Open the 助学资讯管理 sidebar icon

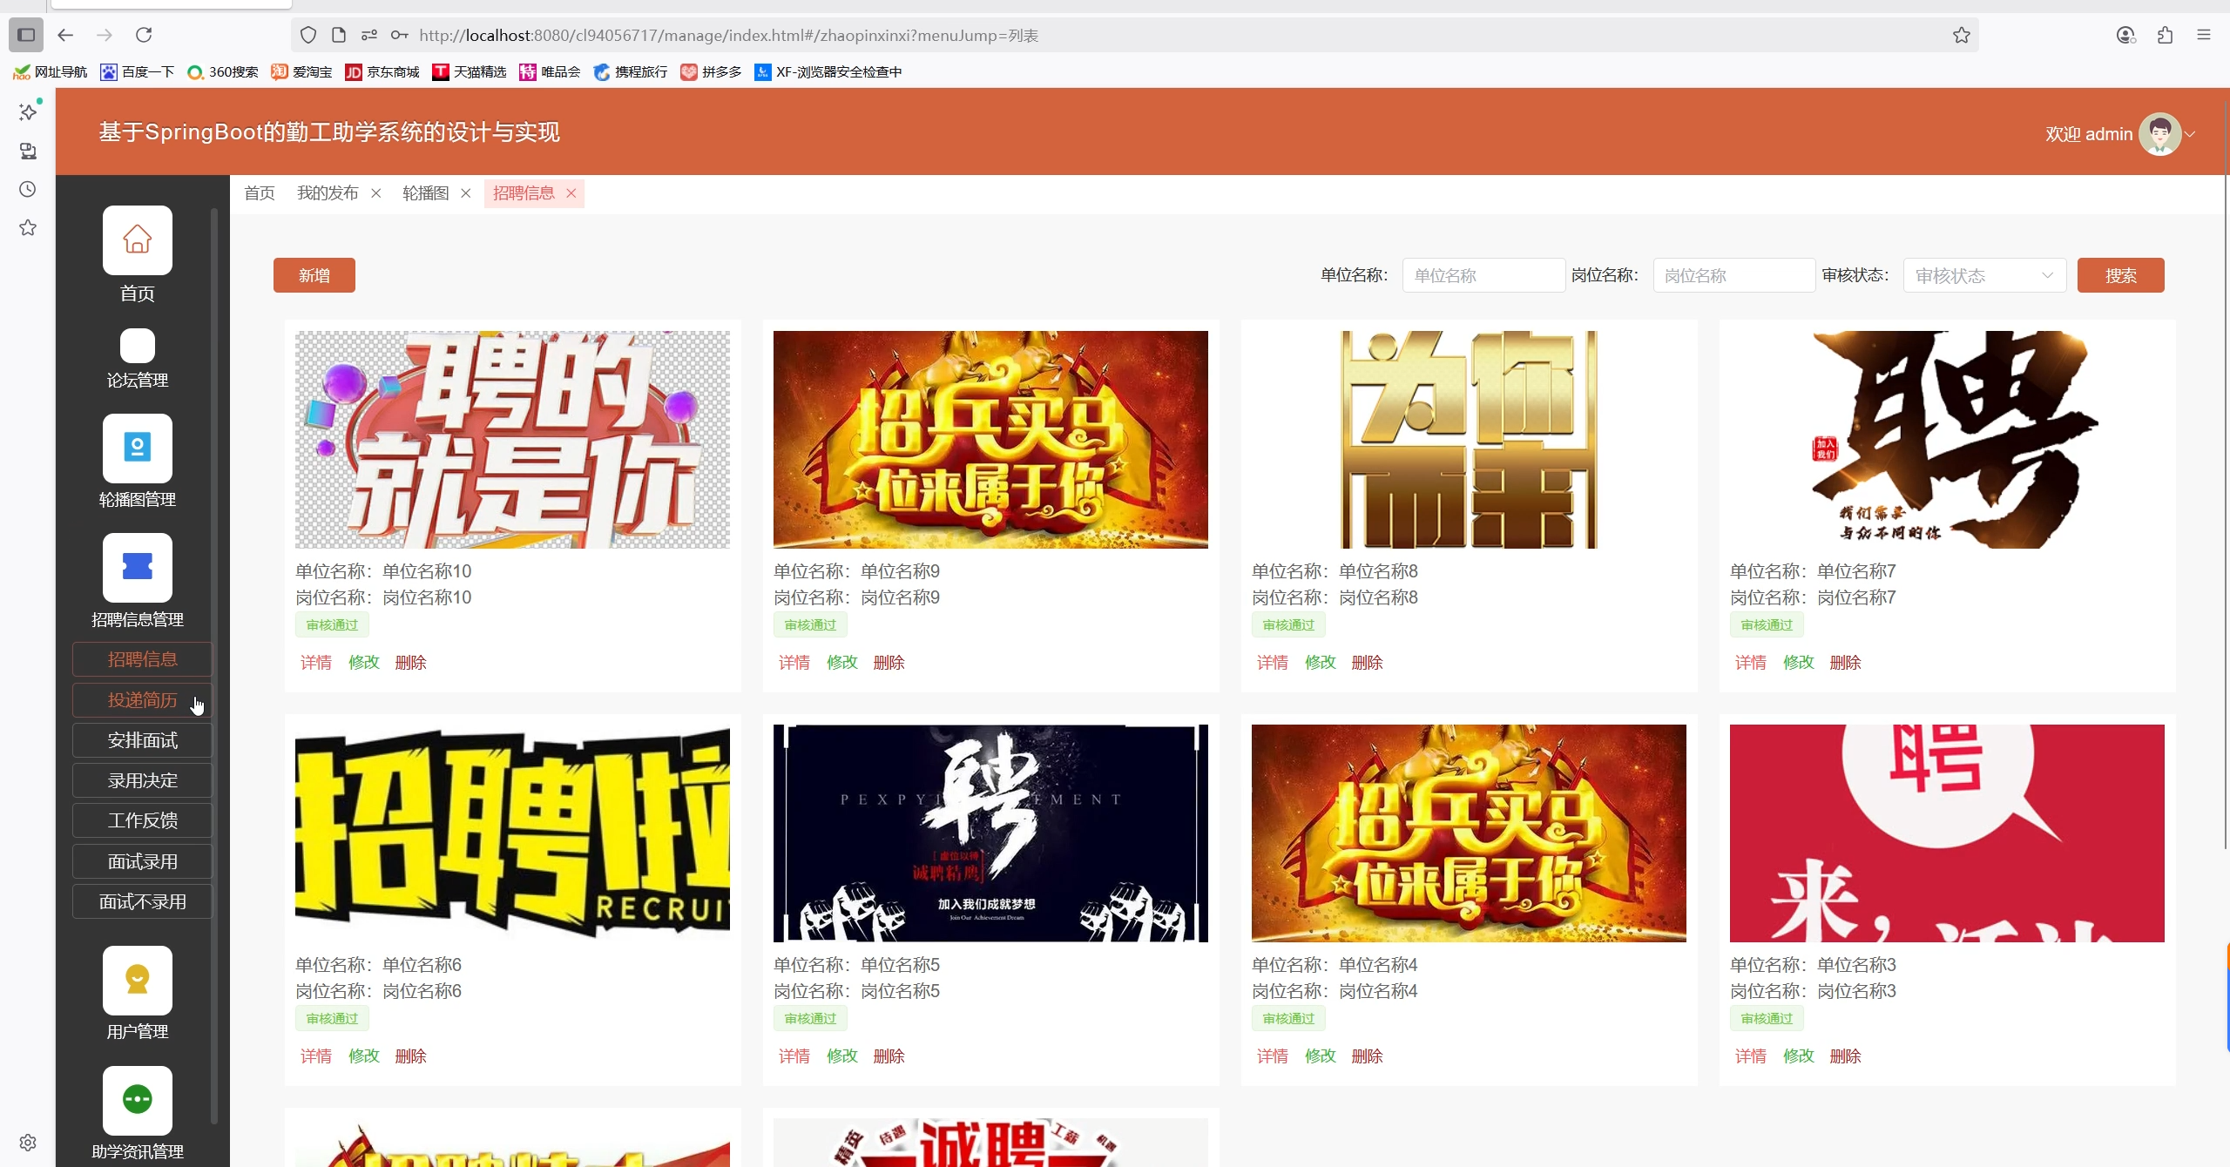pyautogui.click(x=137, y=1100)
